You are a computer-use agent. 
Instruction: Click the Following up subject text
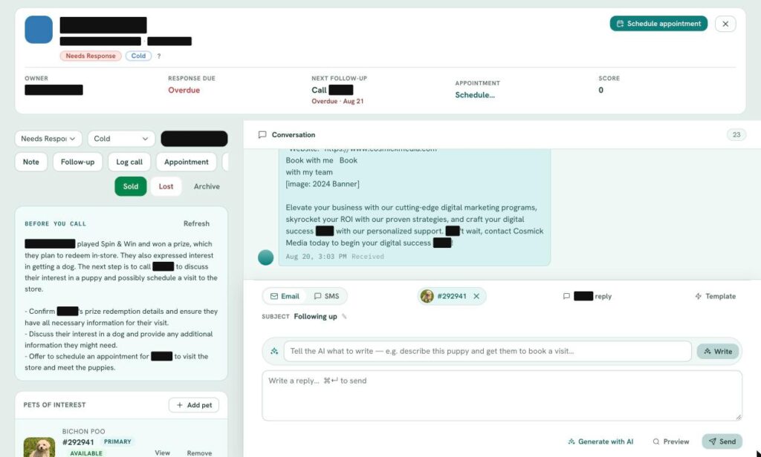point(315,317)
